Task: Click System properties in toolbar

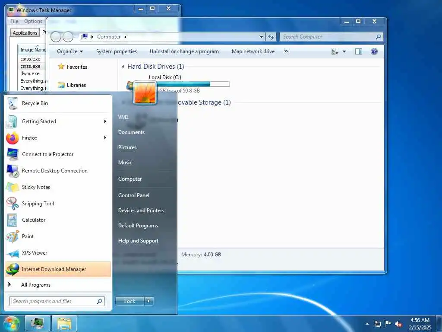Action: [x=117, y=51]
